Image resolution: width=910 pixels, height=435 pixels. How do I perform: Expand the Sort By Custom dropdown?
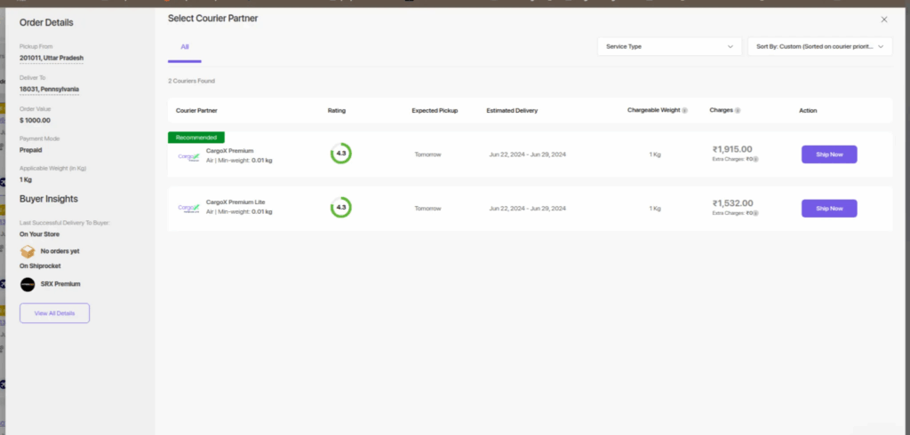(818, 46)
